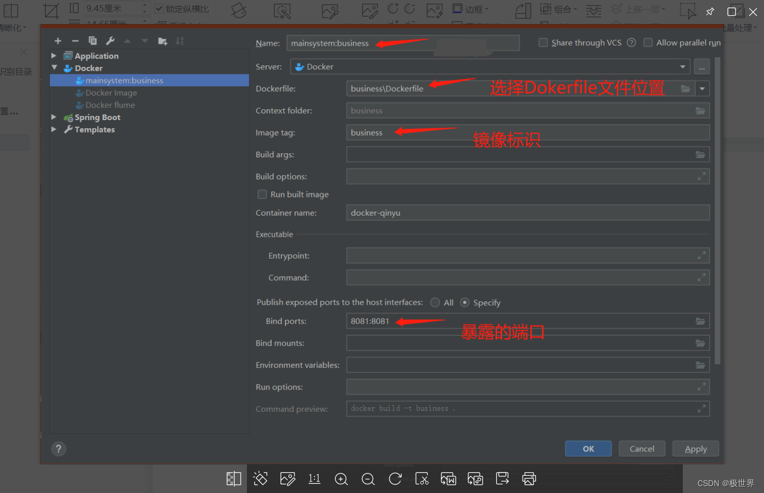Copy the selected run configuration
The width and height of the screenshot is (764, 493).
(x=93, y=41)
